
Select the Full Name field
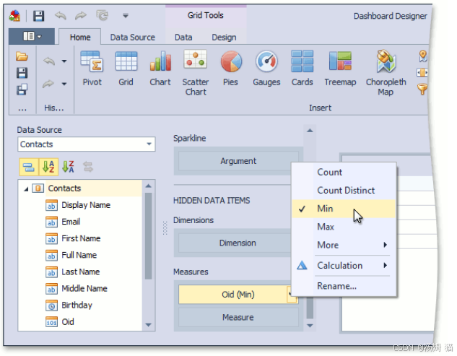tap(79, 255)
